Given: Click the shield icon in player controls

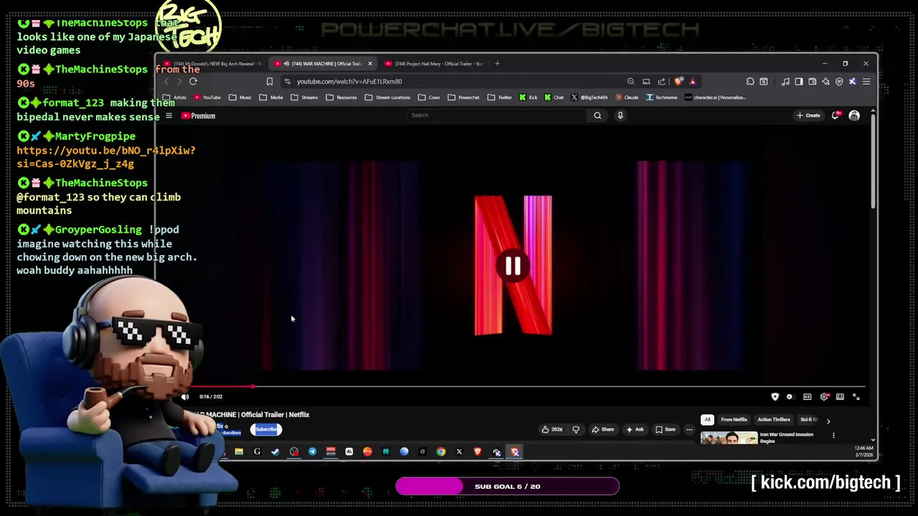Looking at the screenshot, I should (x=775, y=396).
